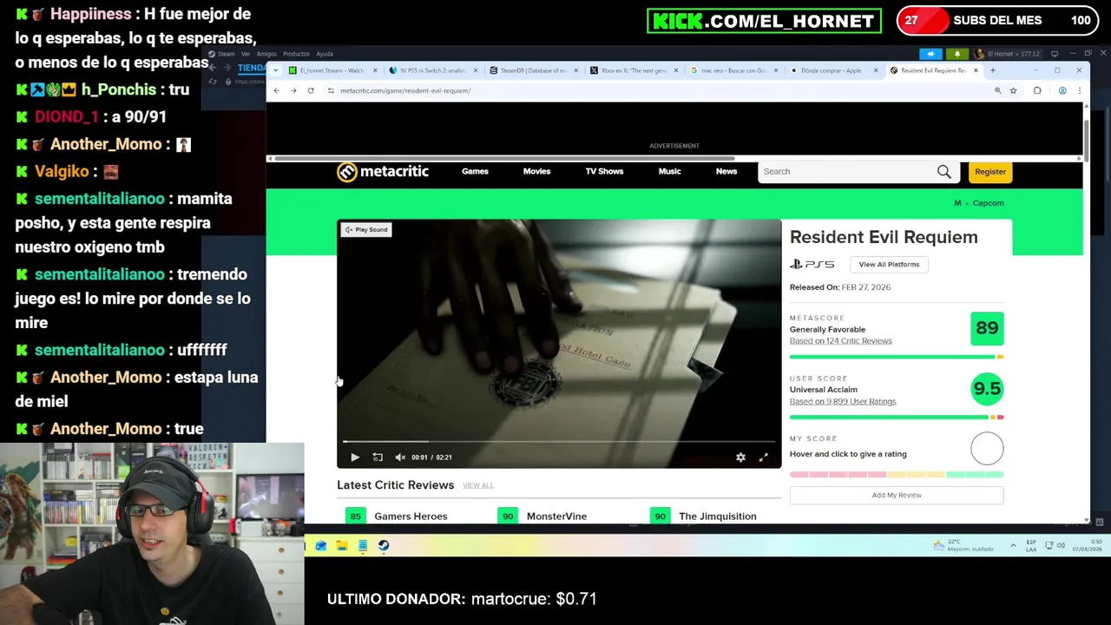
Task: Click the Outlook icon in the taskbar
Action: 321,546
